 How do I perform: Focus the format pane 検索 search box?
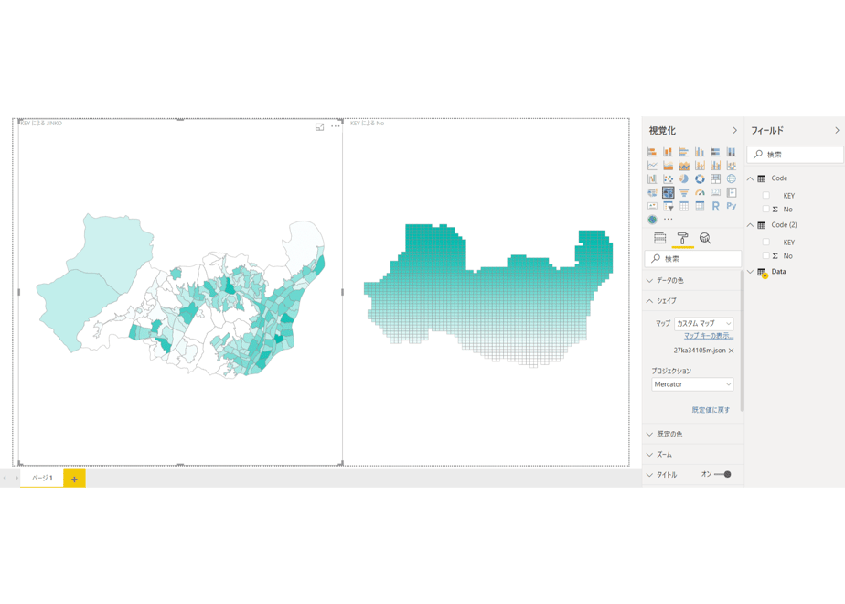coord(693,259)
